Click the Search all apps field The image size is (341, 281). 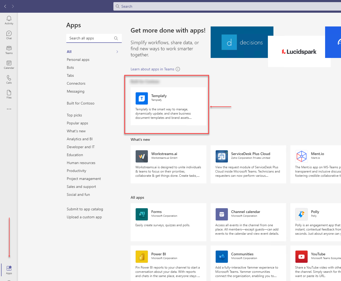pos(94,38)
